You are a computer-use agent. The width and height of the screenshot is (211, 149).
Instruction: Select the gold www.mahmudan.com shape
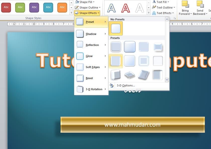(132, 125)
